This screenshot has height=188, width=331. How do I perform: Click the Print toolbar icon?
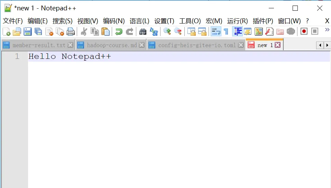[71, 32]
